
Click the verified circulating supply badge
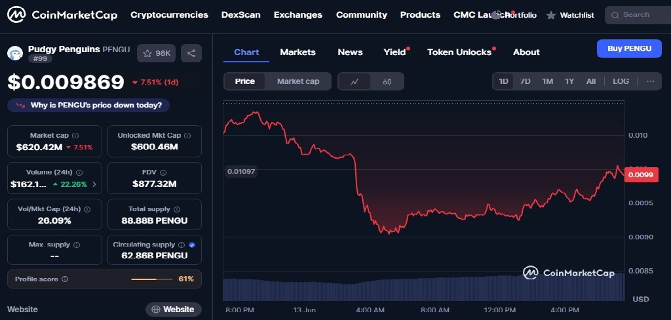pyautogui.click(x=192, y=245)
